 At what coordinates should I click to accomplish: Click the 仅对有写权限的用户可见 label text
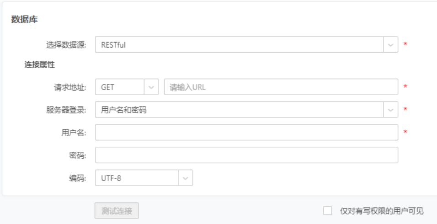pos(382,211)
